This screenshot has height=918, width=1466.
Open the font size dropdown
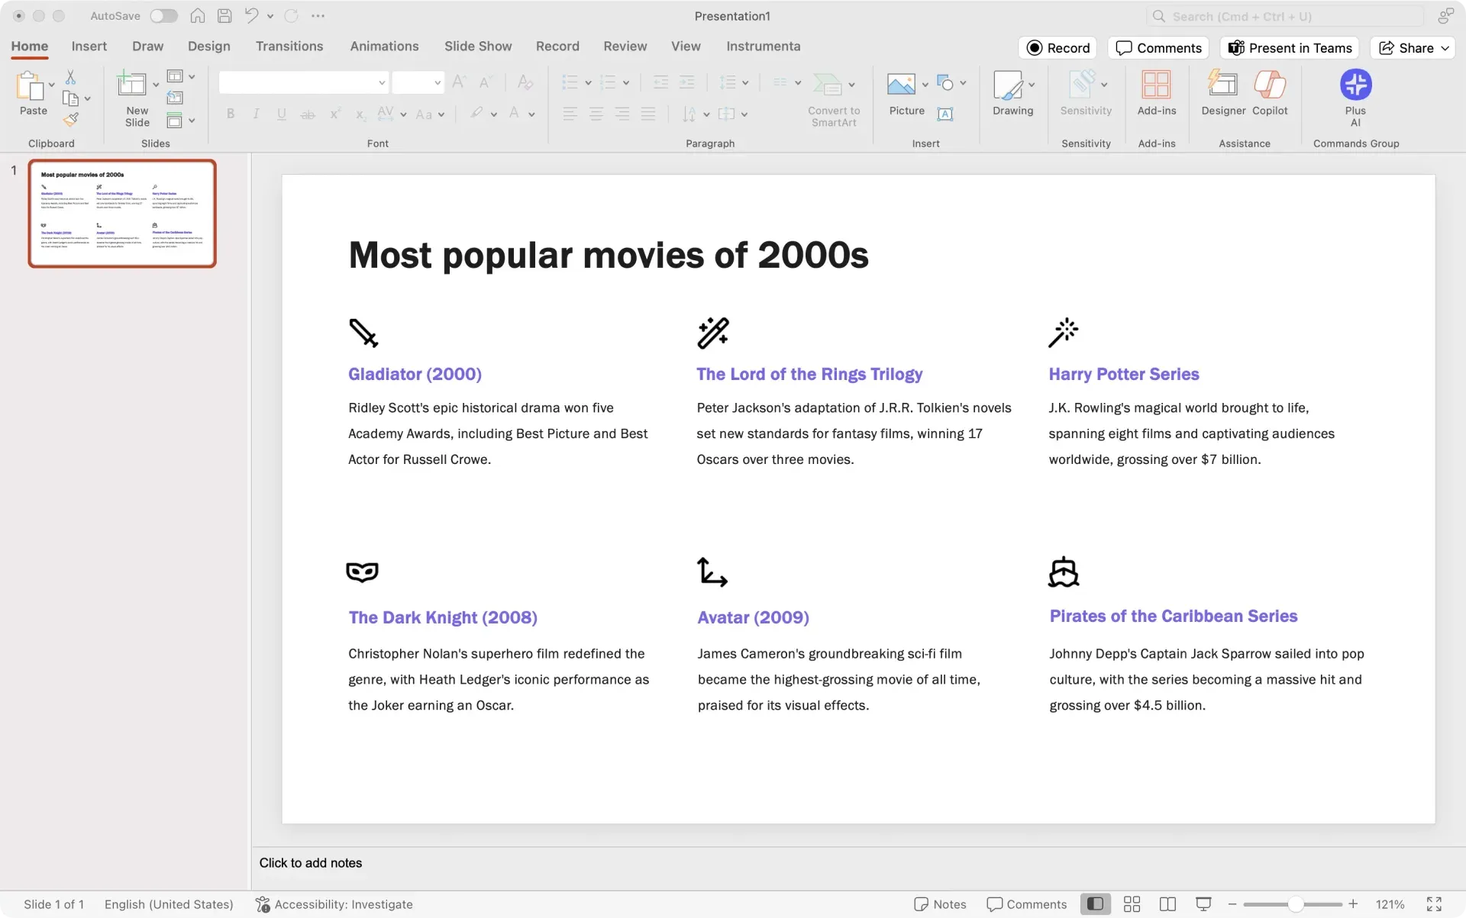pyautogui.click(x=438, y=82)
